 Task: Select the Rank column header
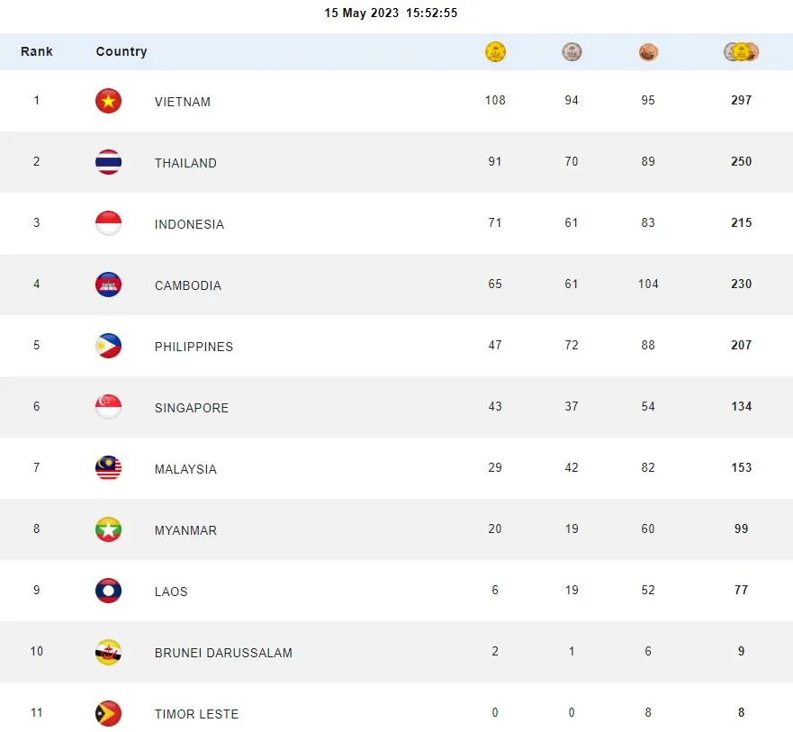coord(37,52)
